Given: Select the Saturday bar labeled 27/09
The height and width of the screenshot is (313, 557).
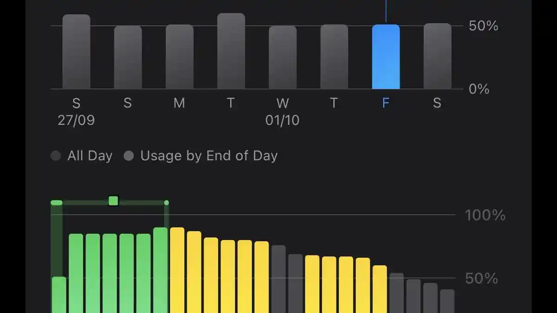Looking at the screenshot, I should pos(77,51).
